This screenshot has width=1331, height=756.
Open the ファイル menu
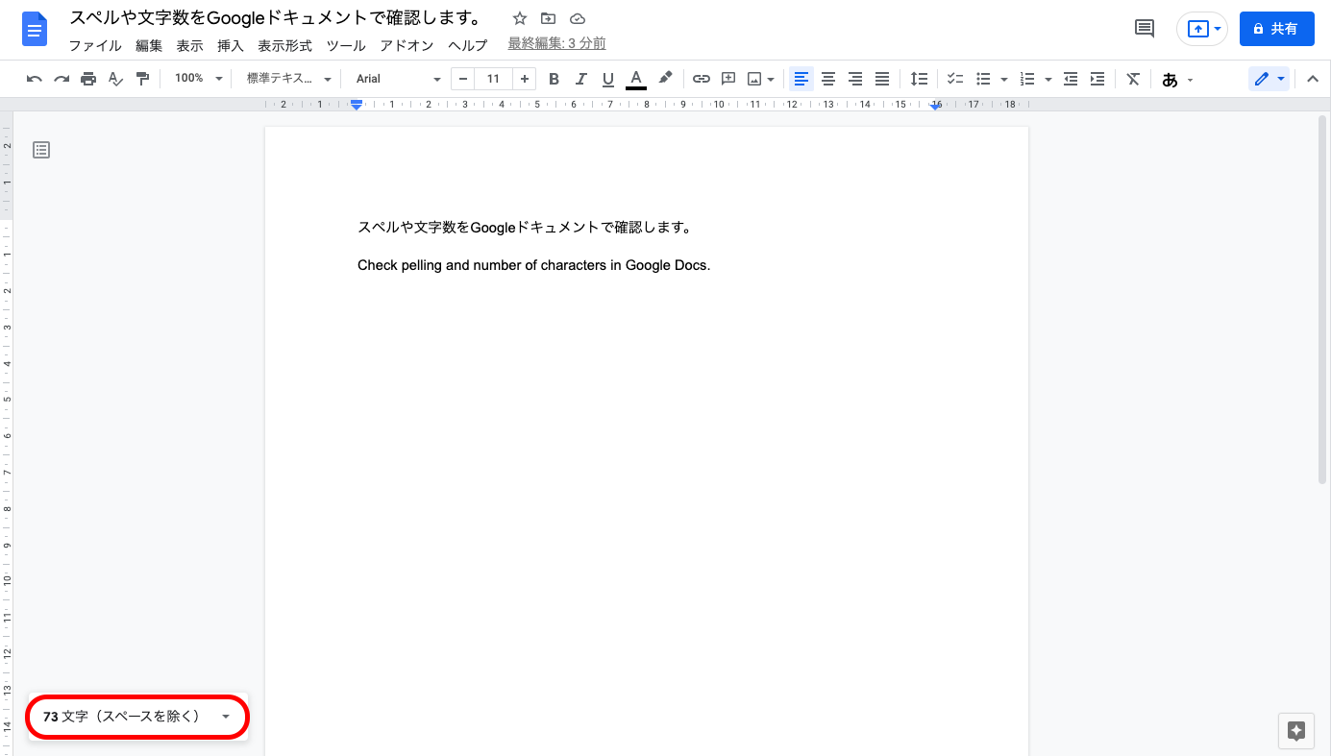pyautogui.click(x=95, y=45)
